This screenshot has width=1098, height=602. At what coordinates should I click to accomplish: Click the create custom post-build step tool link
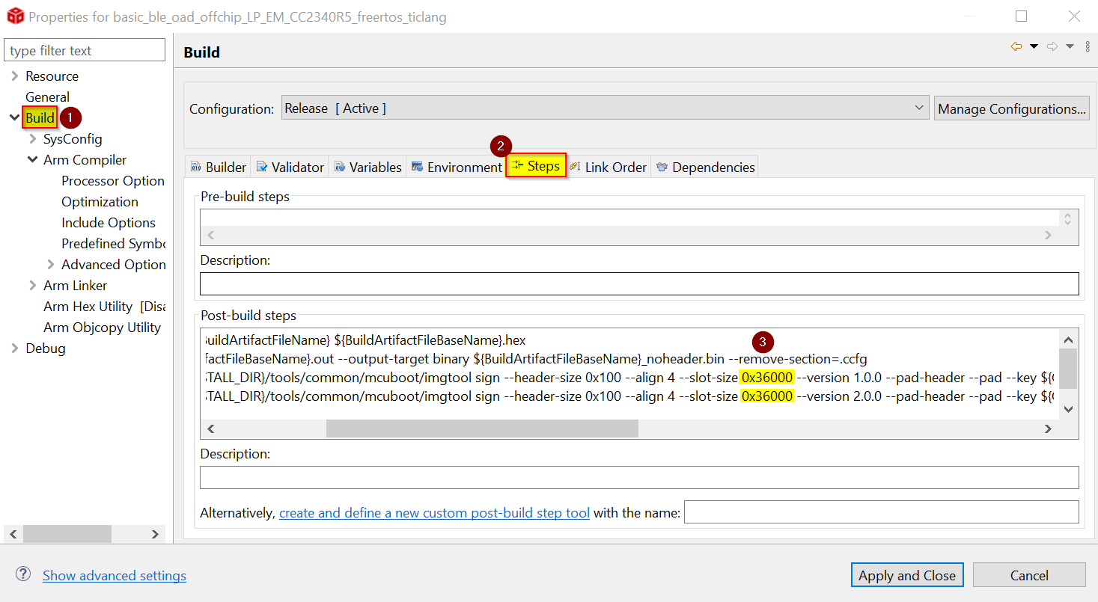[434, 513]
